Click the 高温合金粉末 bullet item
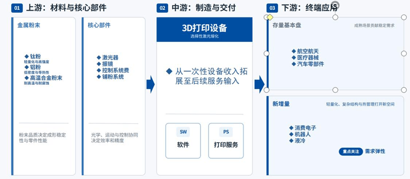Screen dimensions: 410x179 click(44, 78)
